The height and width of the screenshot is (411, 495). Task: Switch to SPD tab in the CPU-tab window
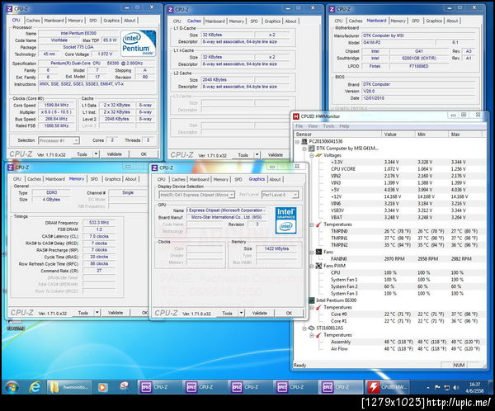tap(92, 20)
